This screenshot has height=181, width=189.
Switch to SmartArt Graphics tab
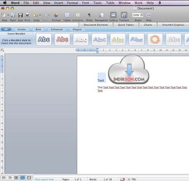pos(173,25)
